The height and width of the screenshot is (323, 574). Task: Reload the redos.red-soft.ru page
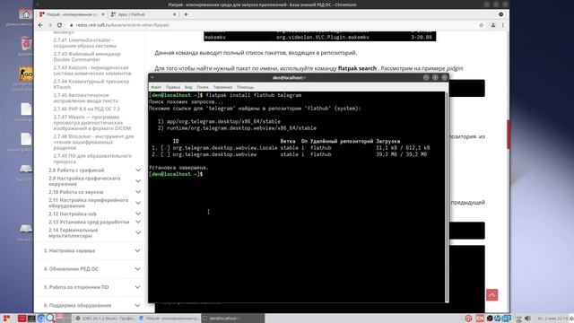[59, 25]
